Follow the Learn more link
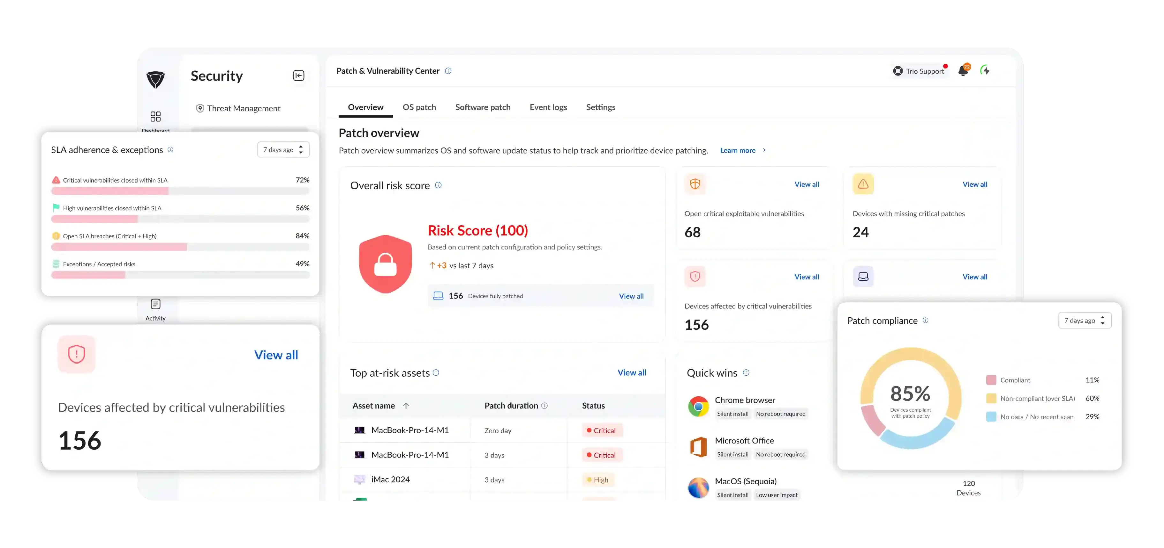The image size is (1164, 548). (742, 150)
